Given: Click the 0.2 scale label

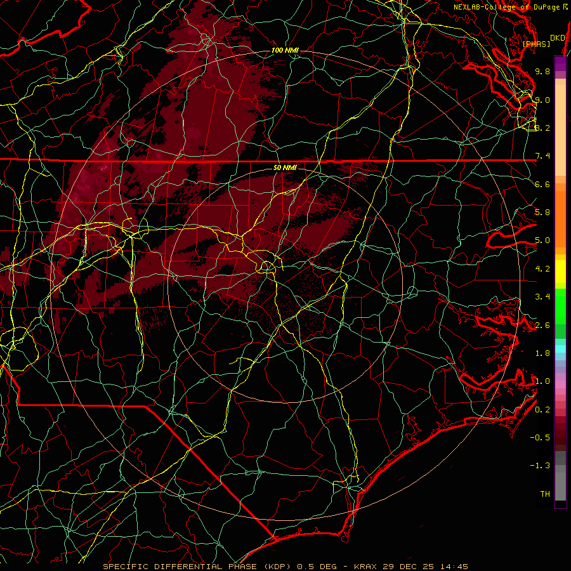Looking at the screenshot, I should pos(542,410).
